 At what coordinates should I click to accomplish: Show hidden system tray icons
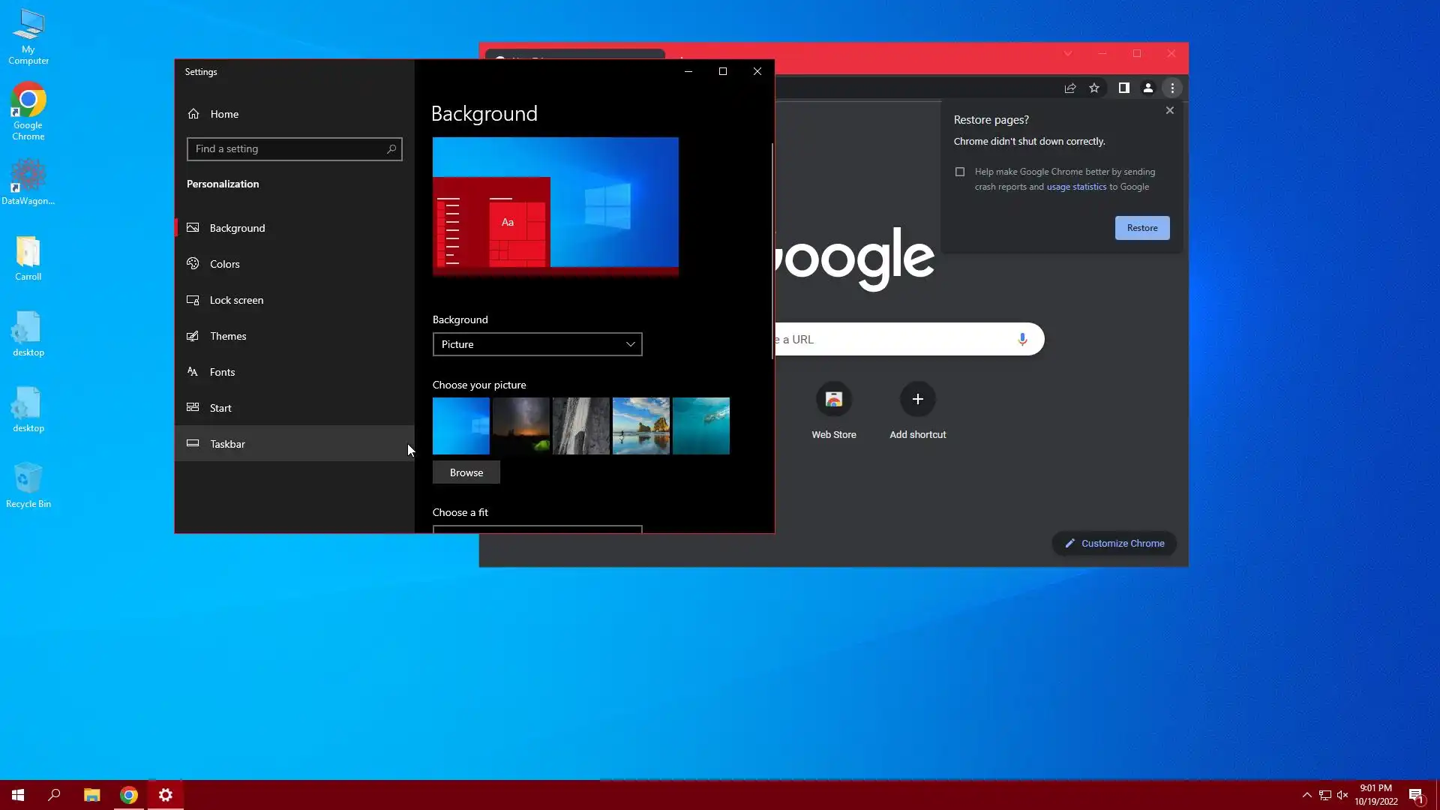click(1306, 795)
